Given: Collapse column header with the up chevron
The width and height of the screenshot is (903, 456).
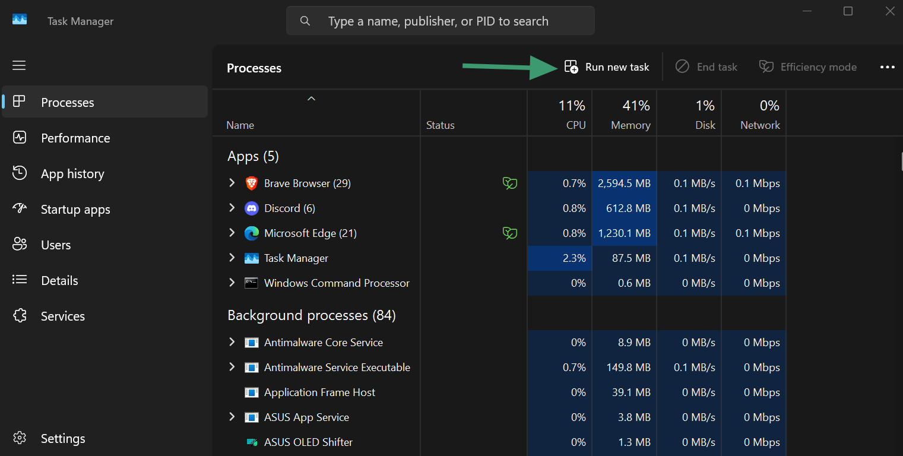Looking at the screenshot, I should click(311, 99).
